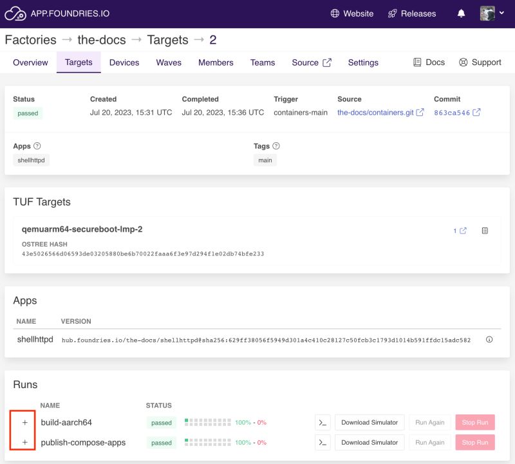Click the shellhttpd app badge
515x464 pixels.
pyautogui.click(x=31, y=160)
